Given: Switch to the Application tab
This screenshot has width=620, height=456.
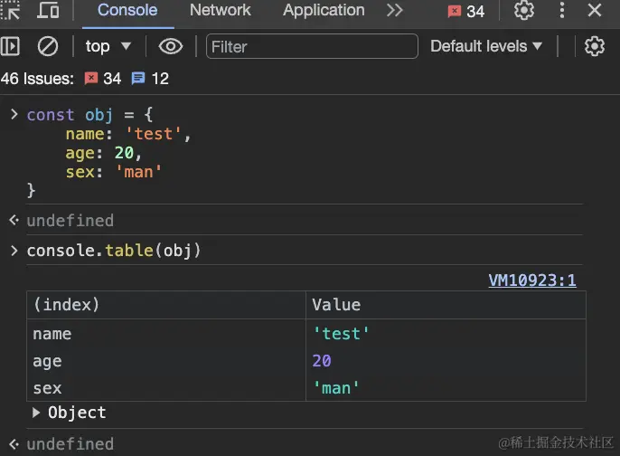Looking at the screenshot, I should (x=324, y=11).
